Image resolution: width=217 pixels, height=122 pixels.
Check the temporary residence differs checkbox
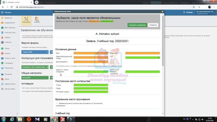(57, 103)
